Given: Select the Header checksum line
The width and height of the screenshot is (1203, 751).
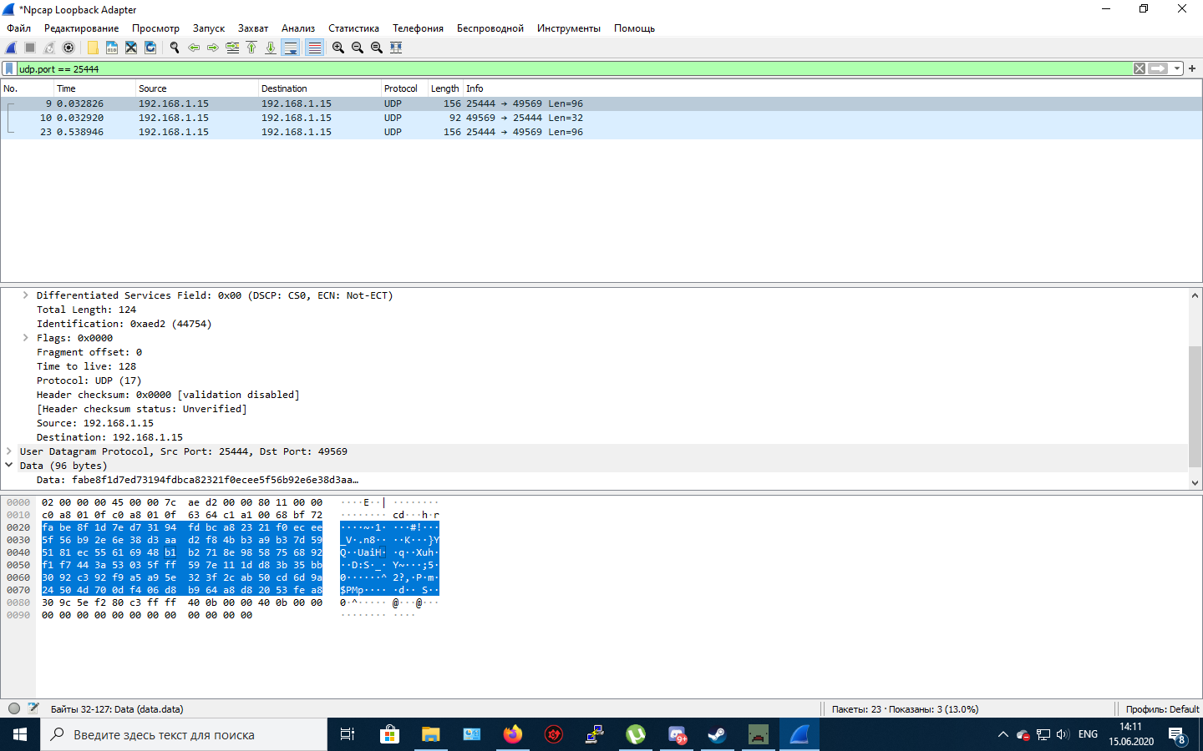Looking at the screenshot, I should coord(168,395).
